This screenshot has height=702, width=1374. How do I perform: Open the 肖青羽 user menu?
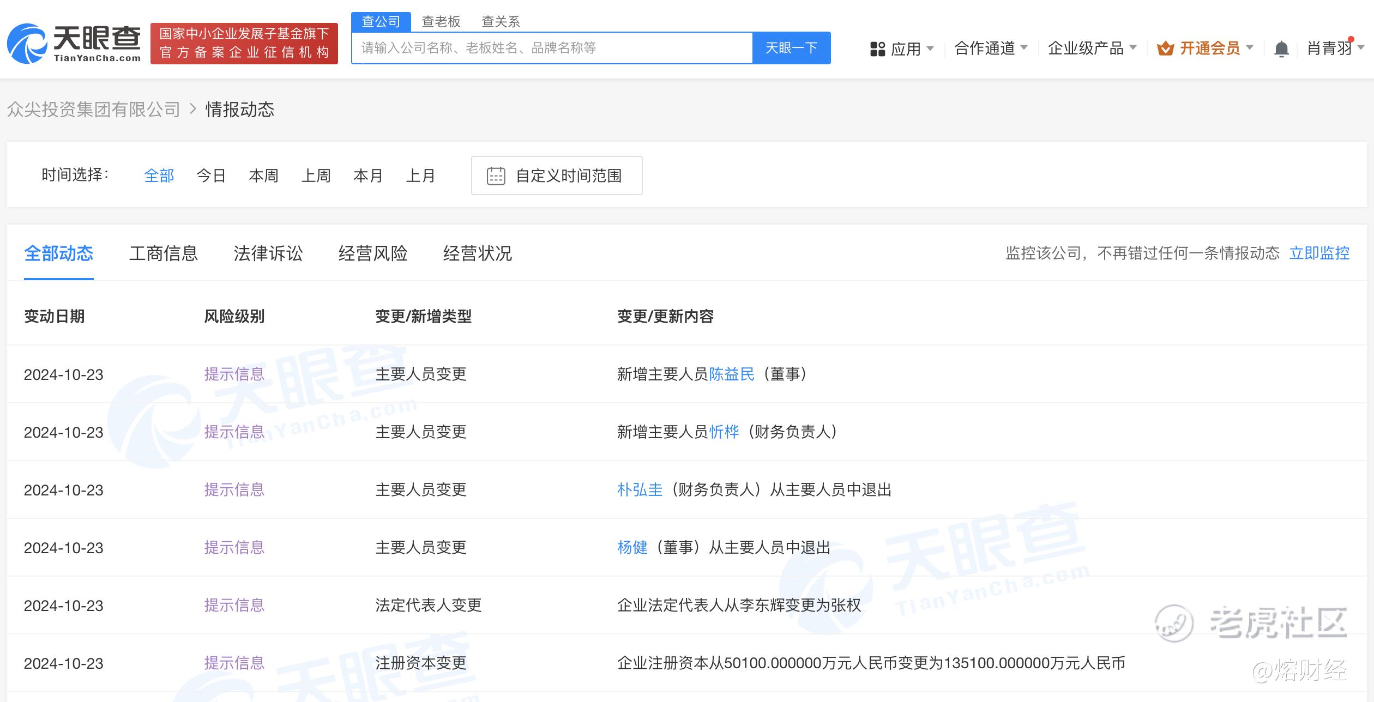point(1335,48)
